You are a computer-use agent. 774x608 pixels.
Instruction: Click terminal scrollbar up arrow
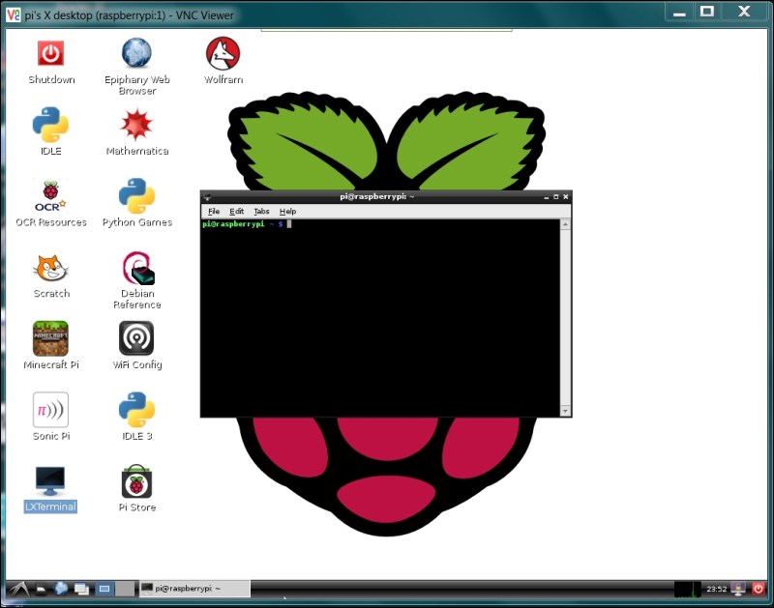pyautogui.click(x=565, y=225)
